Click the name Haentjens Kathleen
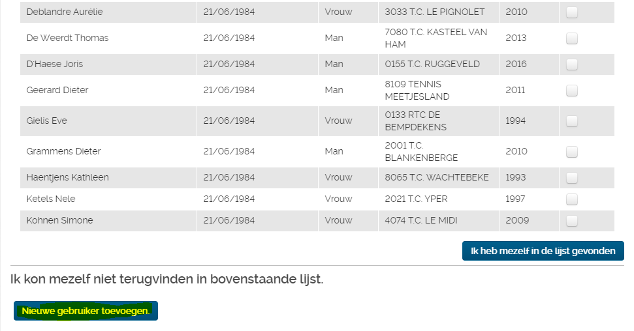Image resolution: width=634 pixels, height=331 pixels. point(67,177)
